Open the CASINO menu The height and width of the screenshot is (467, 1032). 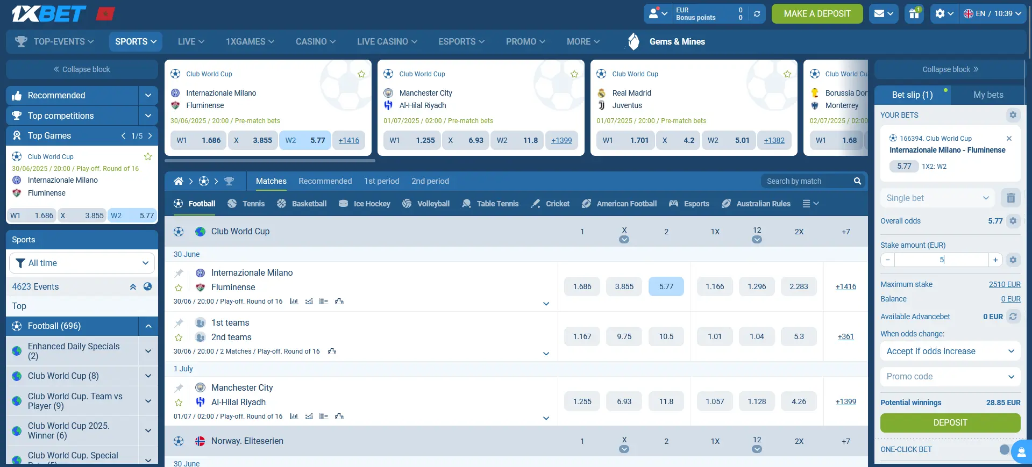[x=315, y=41]
